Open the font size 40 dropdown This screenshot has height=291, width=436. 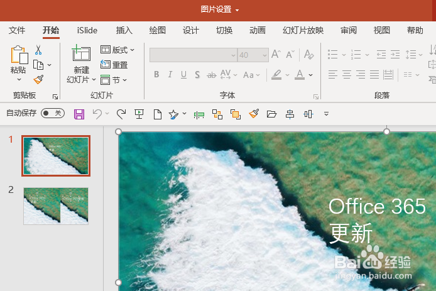264,55
